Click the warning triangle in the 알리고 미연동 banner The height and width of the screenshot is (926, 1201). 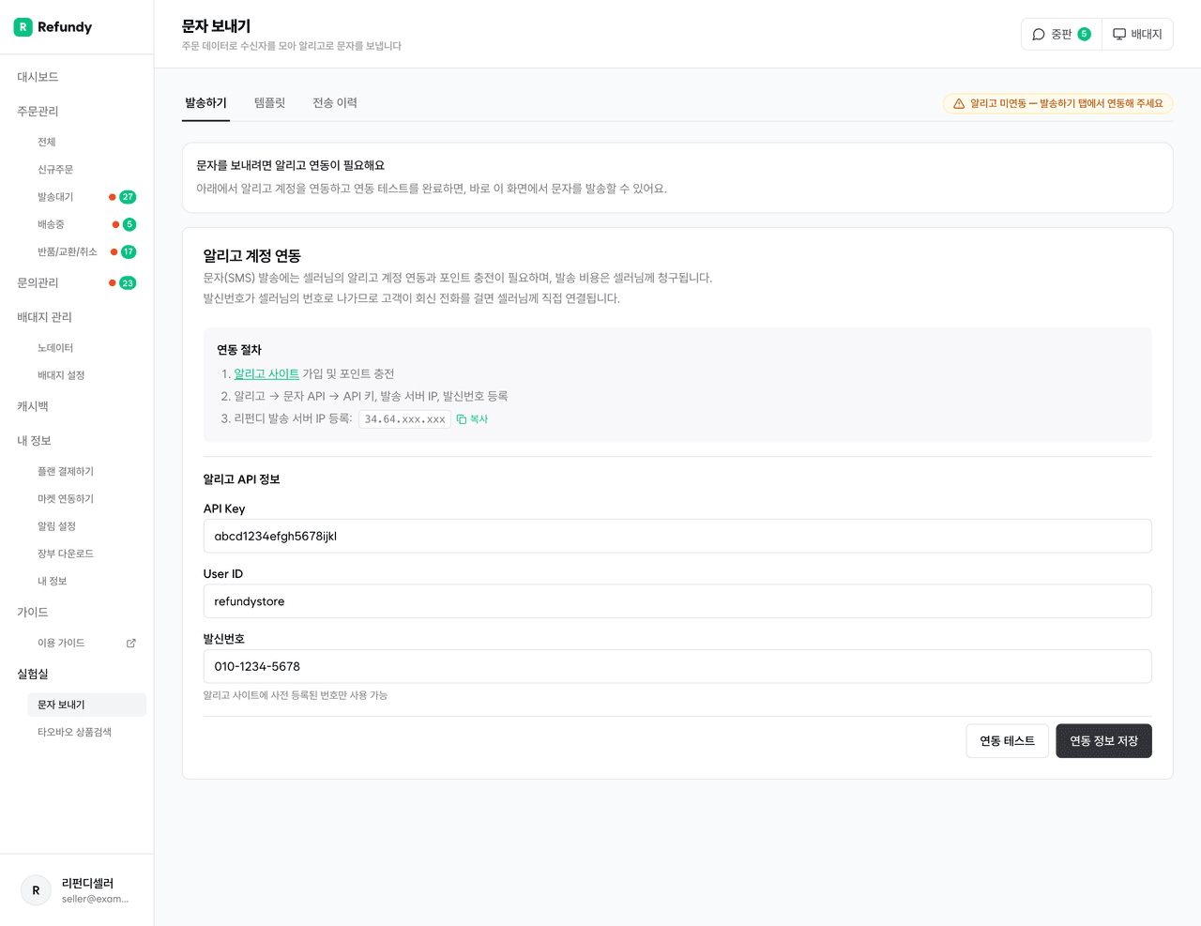959,104
